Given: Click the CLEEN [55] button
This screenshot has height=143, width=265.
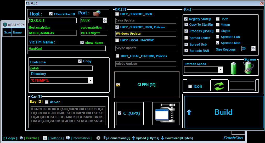Looking at the screenshot, I should tap(147, 85).
